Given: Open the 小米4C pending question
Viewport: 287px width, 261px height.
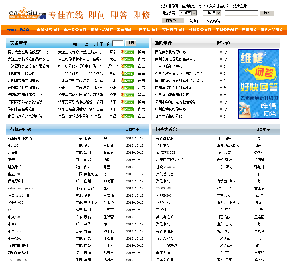Looking at the screenshot, I should tap(13, 145).
